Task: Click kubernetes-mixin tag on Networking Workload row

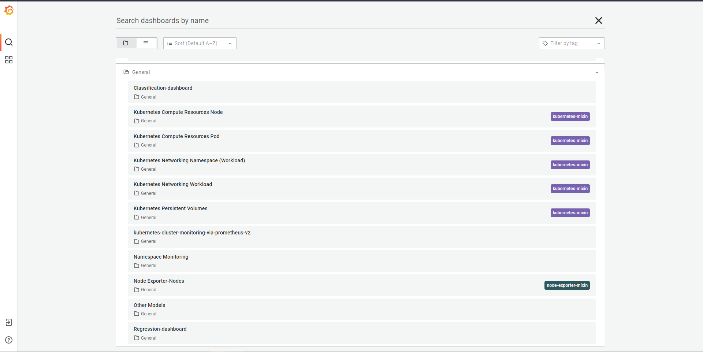Action: pyautogui.click(x=570, y=189)
